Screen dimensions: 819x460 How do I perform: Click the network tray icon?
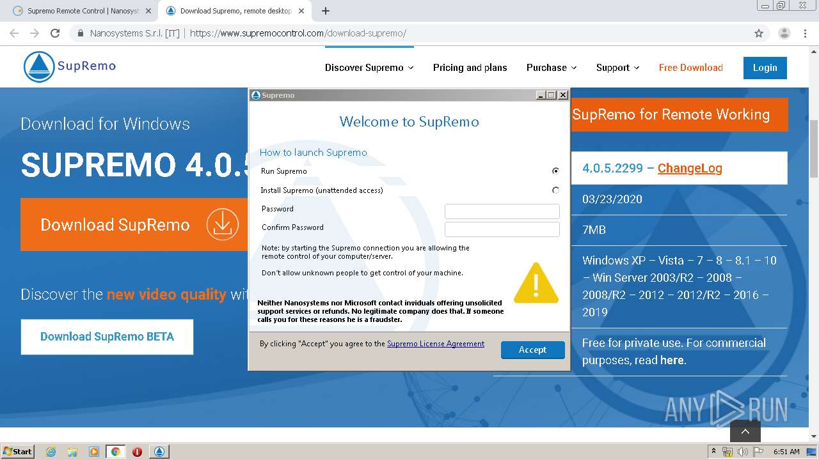click(x=728, y=452)
